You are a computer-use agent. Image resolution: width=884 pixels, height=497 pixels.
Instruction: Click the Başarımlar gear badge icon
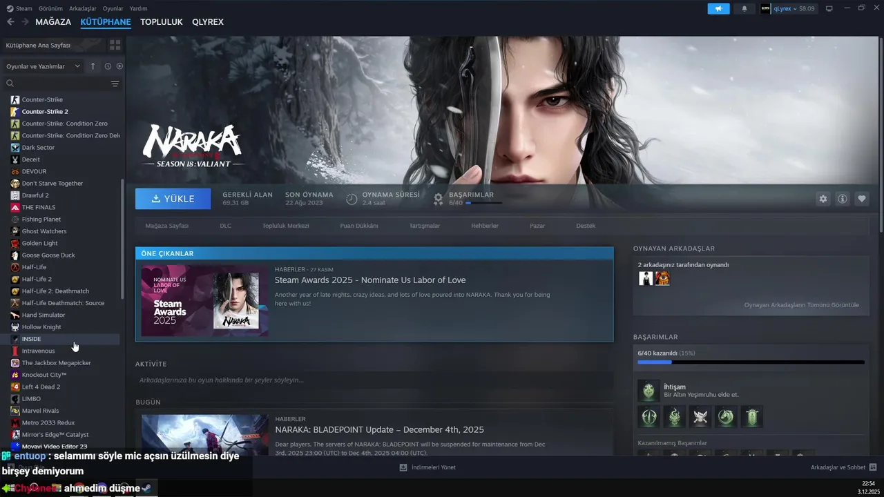pos(438,199)
